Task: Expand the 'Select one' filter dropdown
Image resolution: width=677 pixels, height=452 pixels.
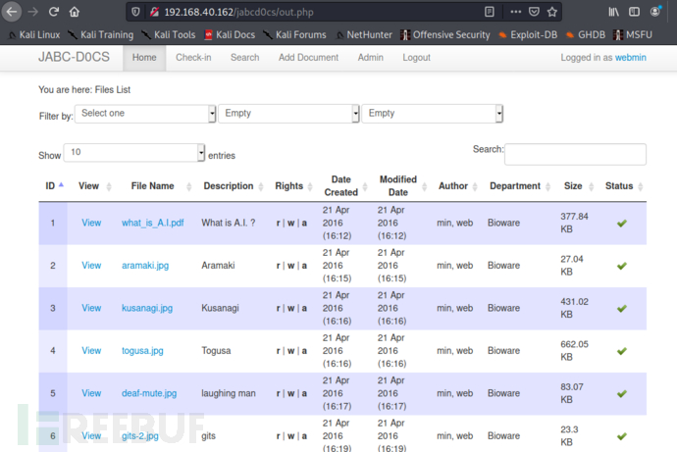Action: [145, 114]
